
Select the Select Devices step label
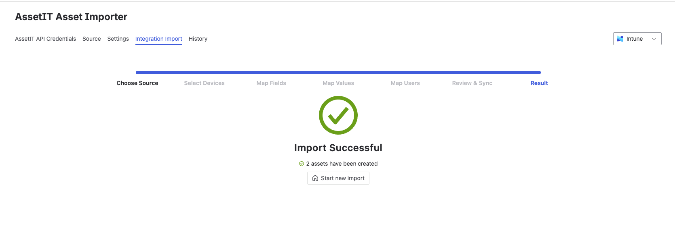(204, 83)
